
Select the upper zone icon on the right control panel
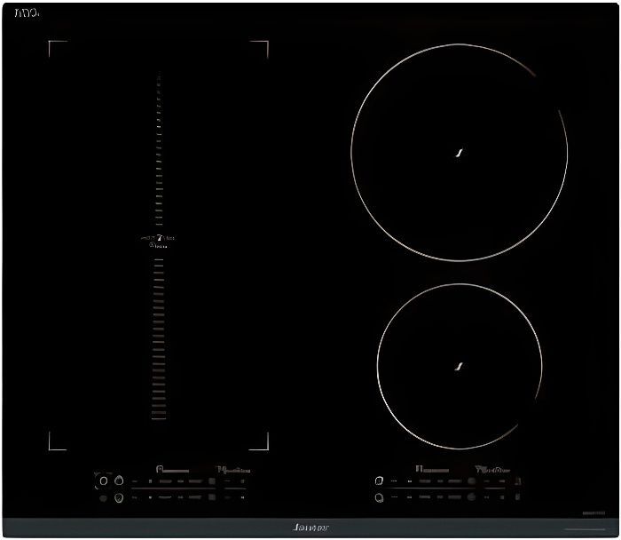coord(379,480)
